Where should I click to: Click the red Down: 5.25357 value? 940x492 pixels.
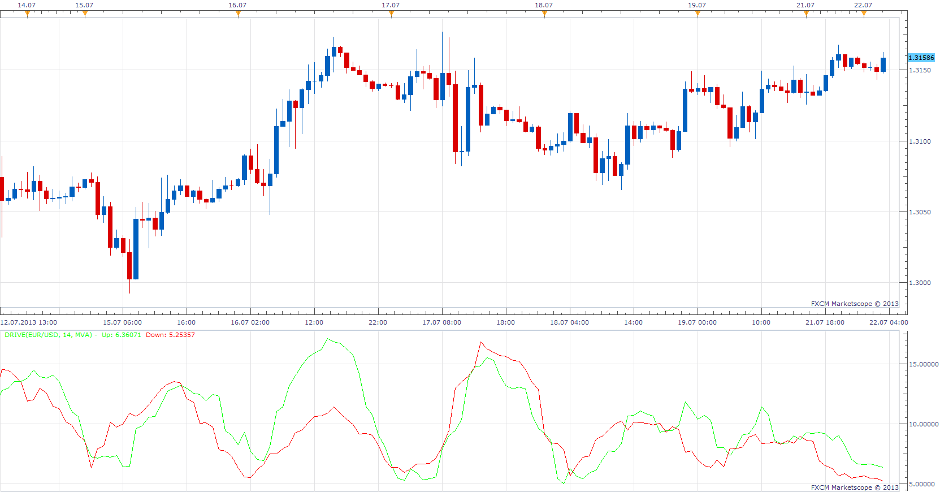pyautogui.click(x=170, y=335)
